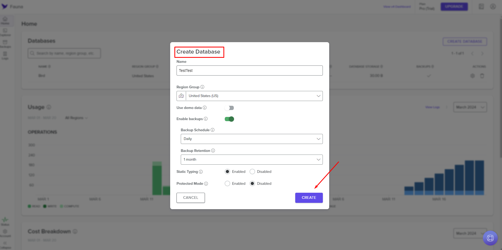Select Enabled for Protected Mode
502x250 pixels.
pos(227,183)
